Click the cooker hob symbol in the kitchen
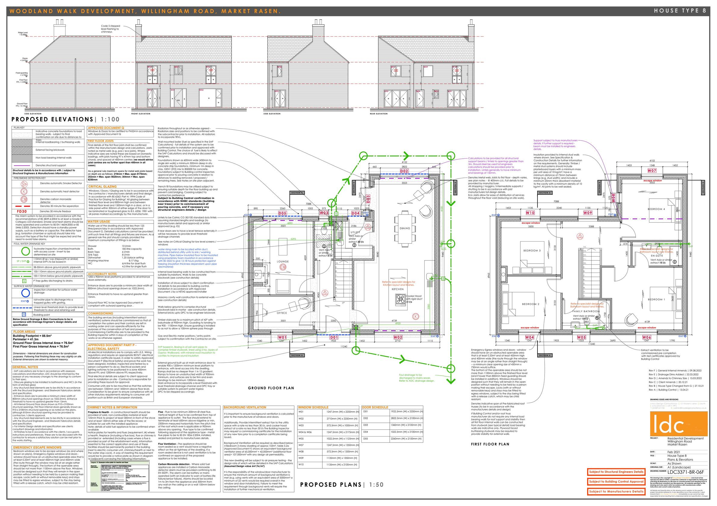Screen dimensions: 717x506 (x=400, y=299)
